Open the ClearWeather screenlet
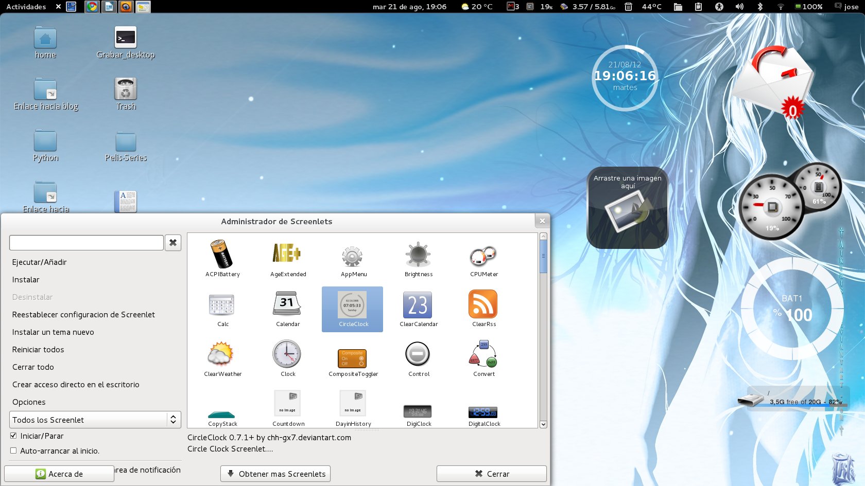865x486 pixels. (x=222, y=356)
